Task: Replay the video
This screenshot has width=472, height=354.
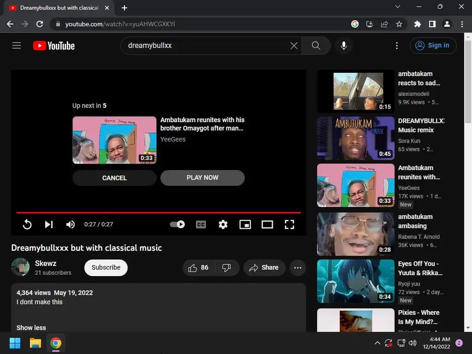Action: pyautogui.click(x=27, y=224)
